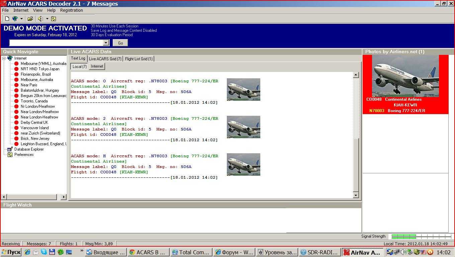Screen dimensions: 455x257
Task: Open the View menu
Action: [x=38, y=10]
